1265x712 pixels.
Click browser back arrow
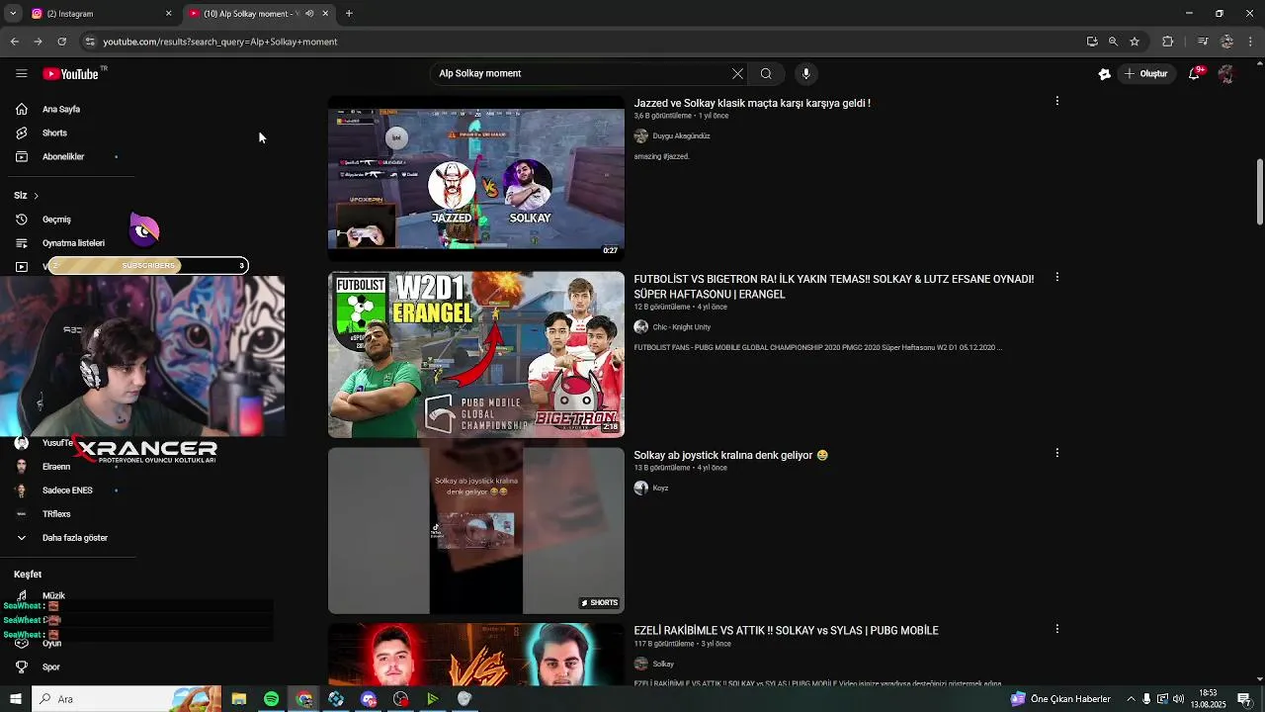(x=14, y=42)
